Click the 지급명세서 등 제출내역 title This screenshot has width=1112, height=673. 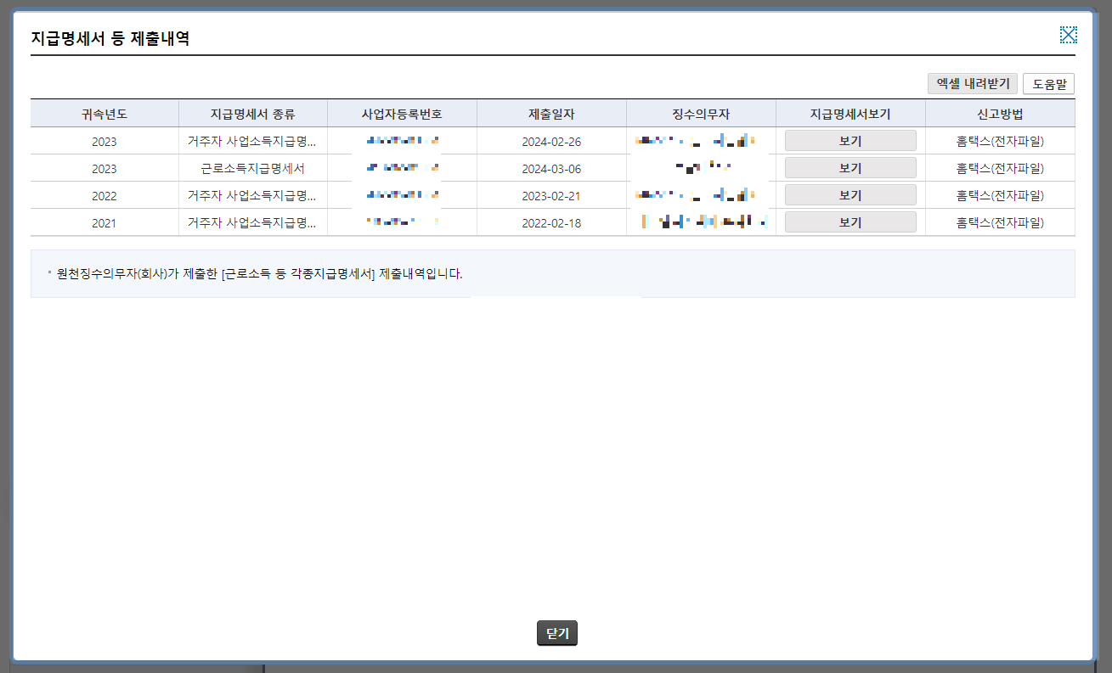point(110,38)
